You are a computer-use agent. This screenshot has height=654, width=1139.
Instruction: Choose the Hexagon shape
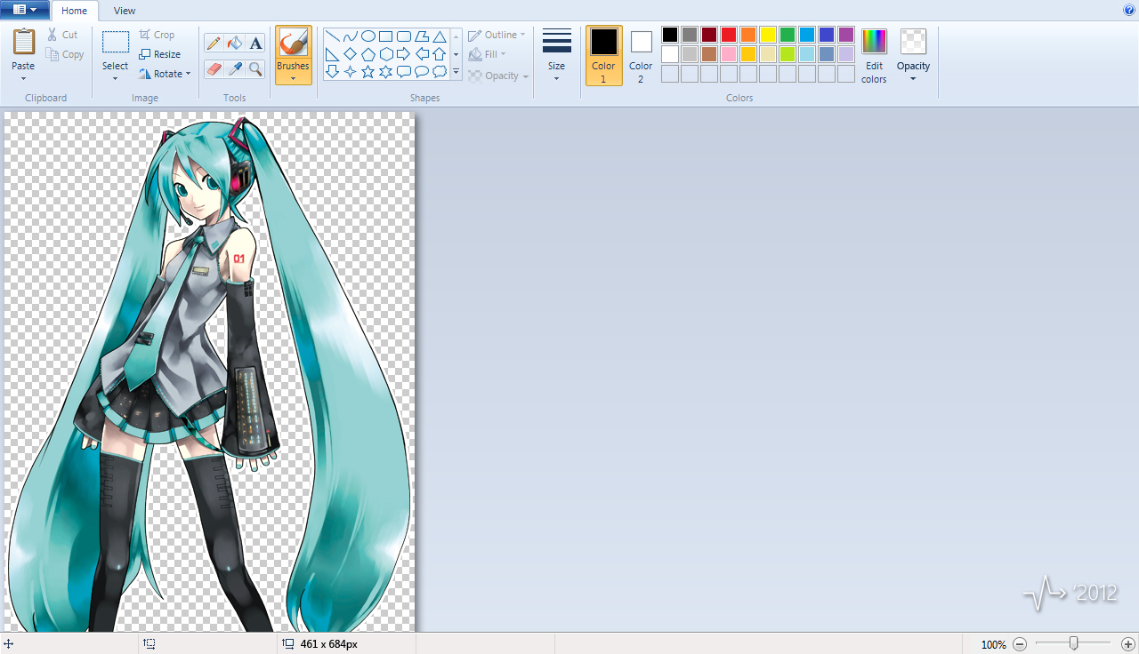[x=385, y=54]
